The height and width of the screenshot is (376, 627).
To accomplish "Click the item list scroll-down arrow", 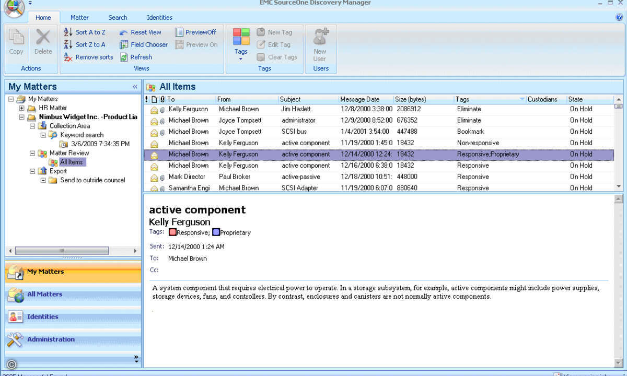I will [x=619, y=186].
